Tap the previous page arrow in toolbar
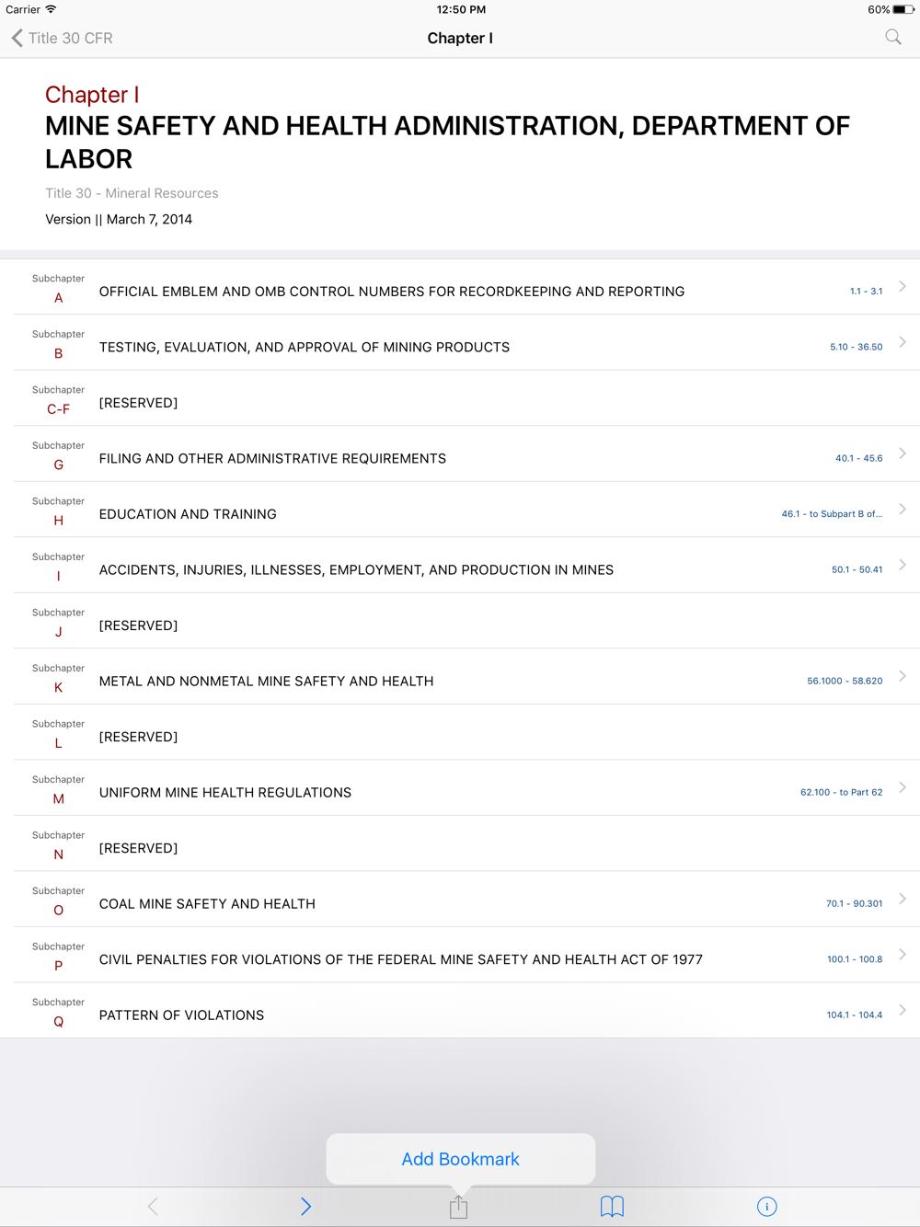Image resolution: width=920 pixels, height=1227 pixels. (153, 1206)
